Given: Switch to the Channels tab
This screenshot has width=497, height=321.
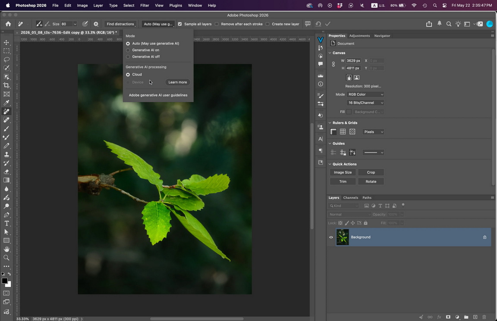Looking at the screenshot, I should (351, 197).
